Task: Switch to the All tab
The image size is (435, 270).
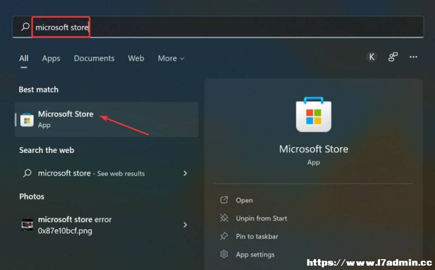Action: point(23,59)
